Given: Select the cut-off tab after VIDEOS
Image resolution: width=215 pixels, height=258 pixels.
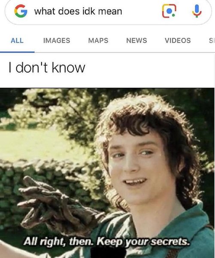Looking at the screenshot, I should point(212,40).
